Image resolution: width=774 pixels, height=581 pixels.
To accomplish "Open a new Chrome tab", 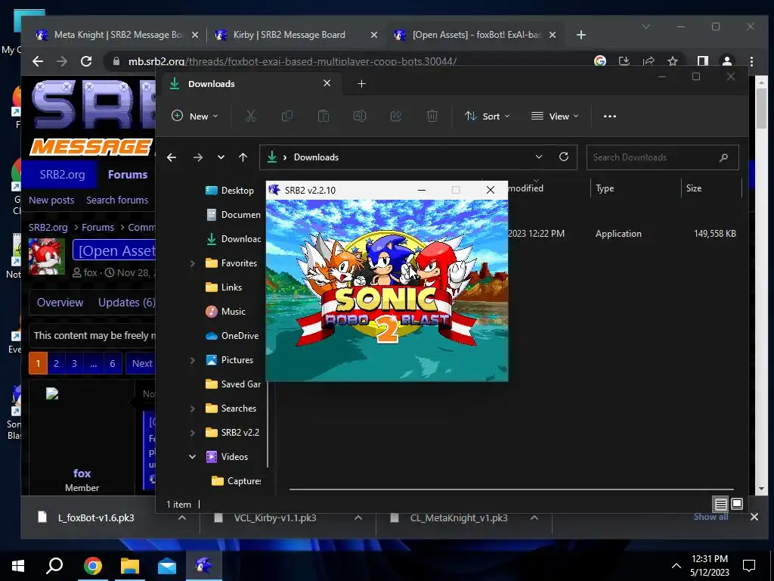I will 581,35.
